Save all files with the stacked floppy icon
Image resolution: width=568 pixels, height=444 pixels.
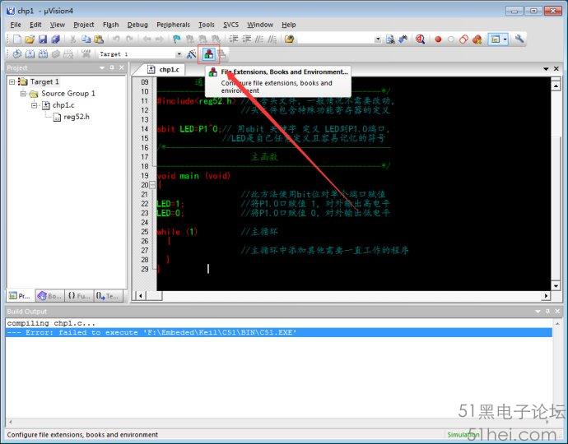[55, 39]
